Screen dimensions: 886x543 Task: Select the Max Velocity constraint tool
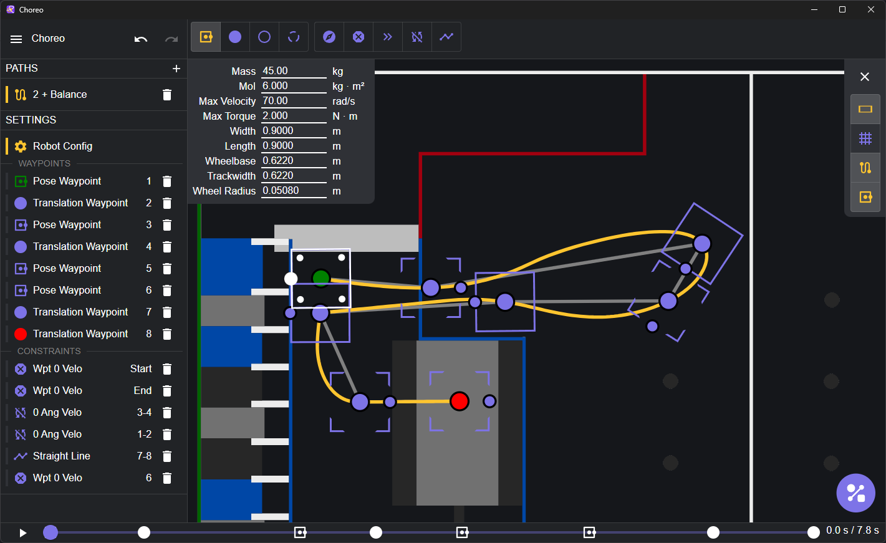coord(387,37)
